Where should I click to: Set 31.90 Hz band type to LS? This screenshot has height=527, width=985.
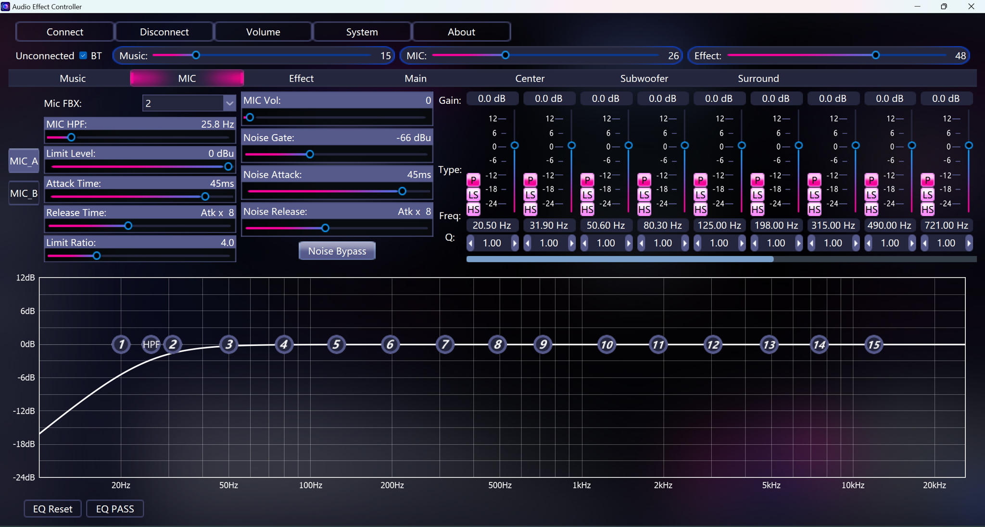click(x=530, y=195)
